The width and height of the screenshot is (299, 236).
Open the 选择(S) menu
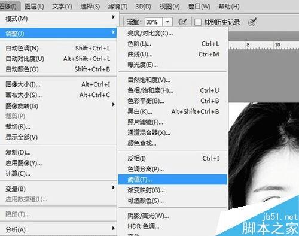[90, 7]
